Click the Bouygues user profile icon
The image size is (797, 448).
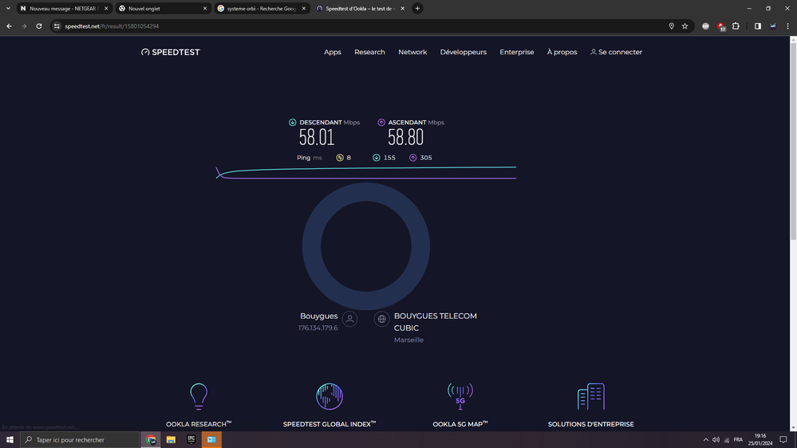(349, 319)
